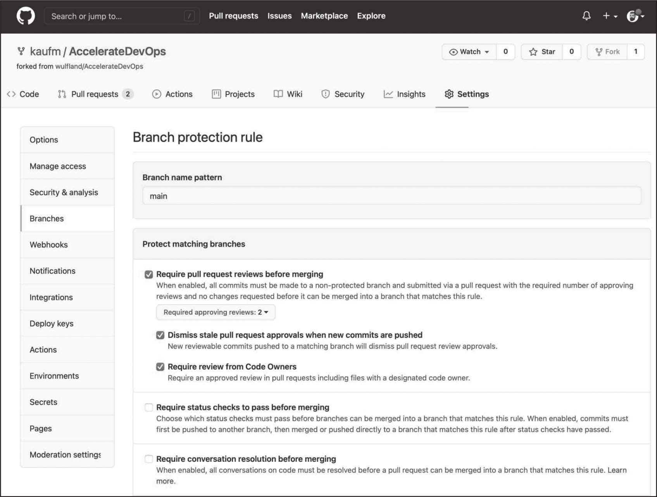Image resolution: width=657 pixels, height=497 pixels.
Task: Uncheck Require pull request reviews before merging
Action: pyautogui.click(x=149, y=274)
